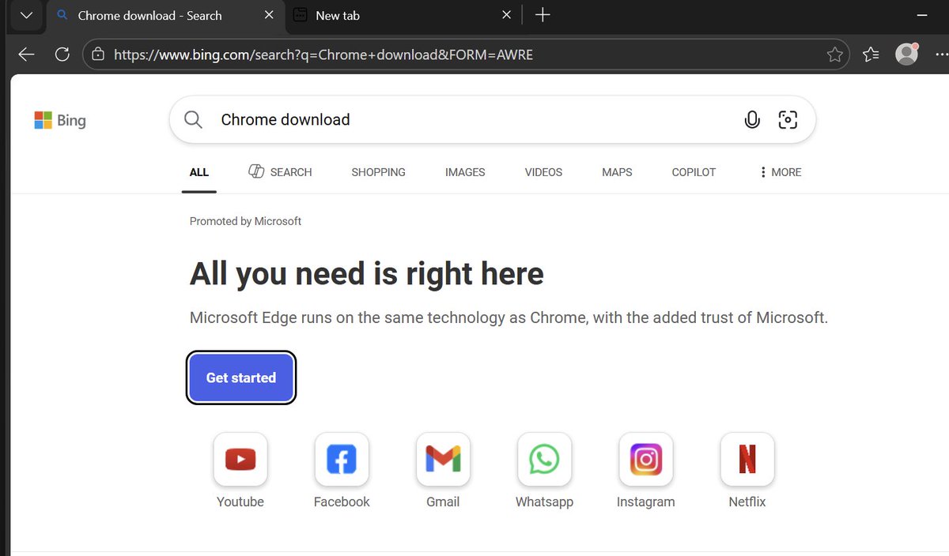Viewport: 949px width, 556px height.
Task: Open the Copilot SEARCH tab
Action: pyautogui.click(x=280, y=172)
